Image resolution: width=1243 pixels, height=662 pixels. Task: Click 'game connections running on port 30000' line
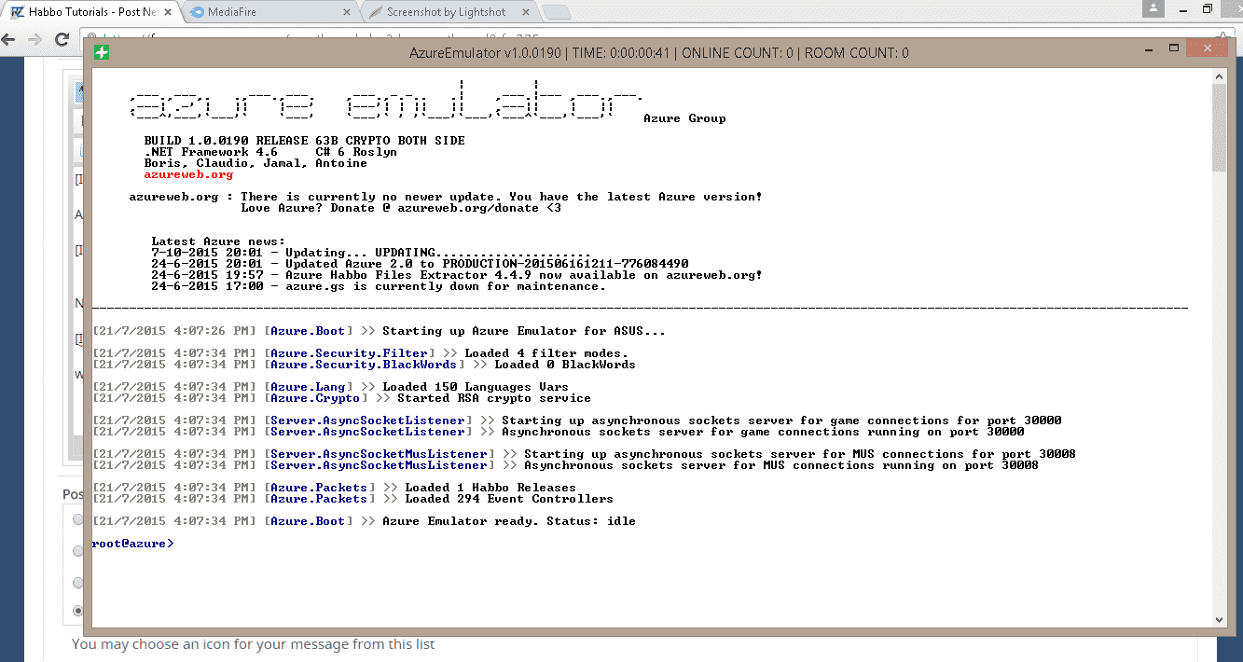558,432
